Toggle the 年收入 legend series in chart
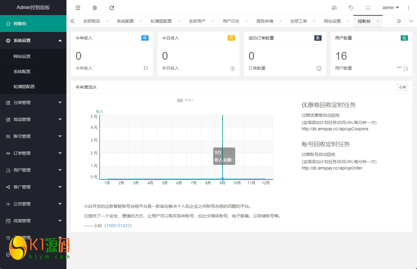417x269 pixels. coord(186,100)
